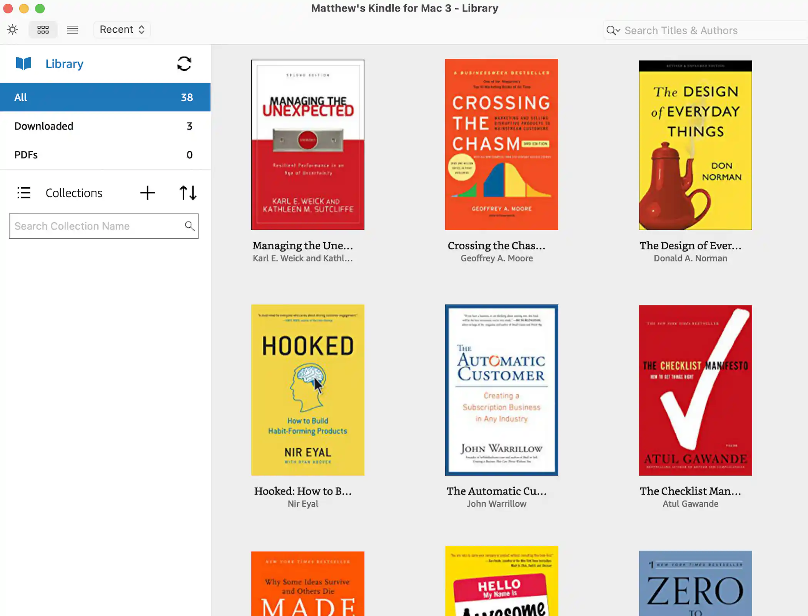Viewport: 808px width, 616px height.
Task: Open the Recent sort dropdown
Action: pos(122,29)
